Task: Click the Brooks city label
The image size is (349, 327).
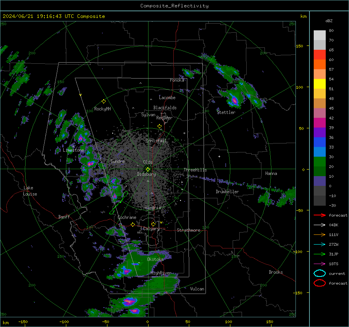Action: point(276,272)
